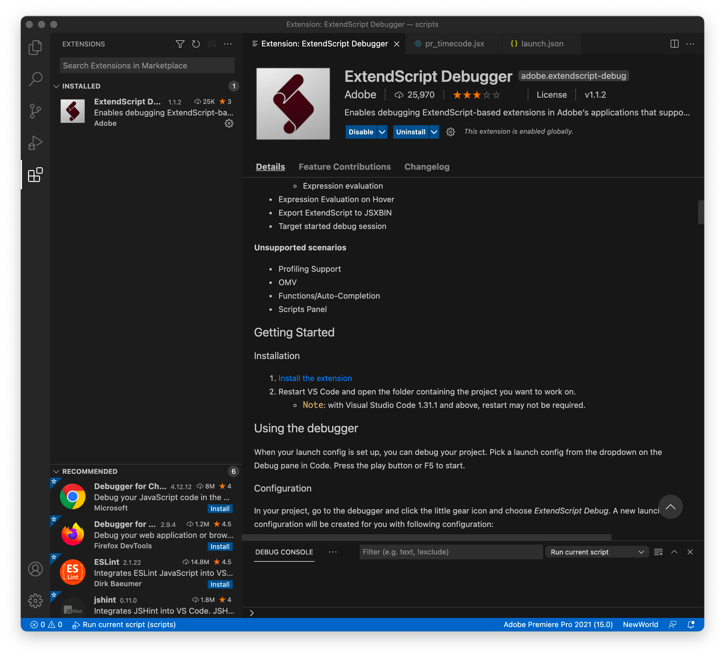725x657 pixels.
Task: Open the Run current script dropdown
Action: point(597,552)
